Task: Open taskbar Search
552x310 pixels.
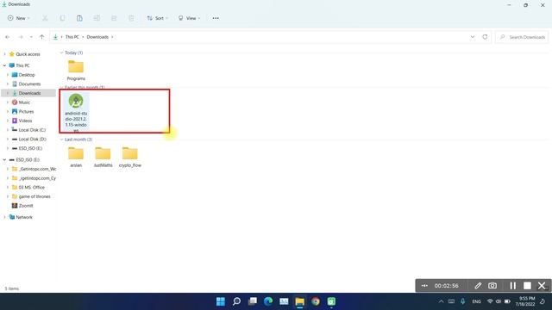Action: pyautogui.click(x=236, y=301)
